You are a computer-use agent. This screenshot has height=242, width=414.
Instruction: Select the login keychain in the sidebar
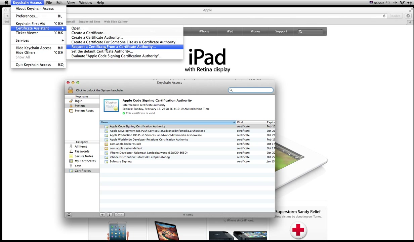coord(78,101)
